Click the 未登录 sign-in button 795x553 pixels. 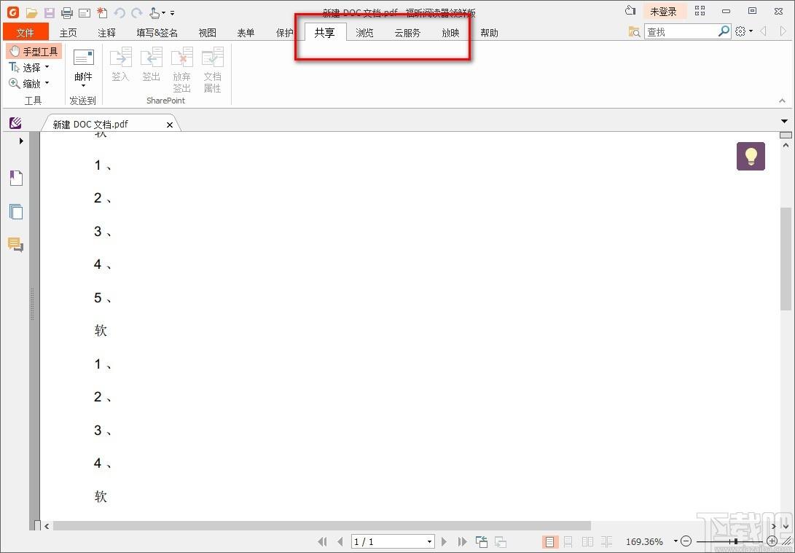pyautogui.click(x=663, y=11)
